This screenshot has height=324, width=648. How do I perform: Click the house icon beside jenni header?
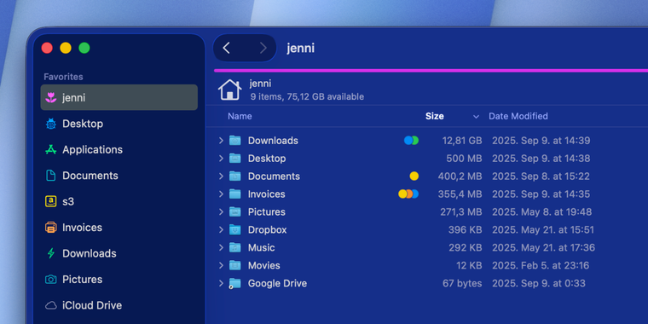click(229, 90)
